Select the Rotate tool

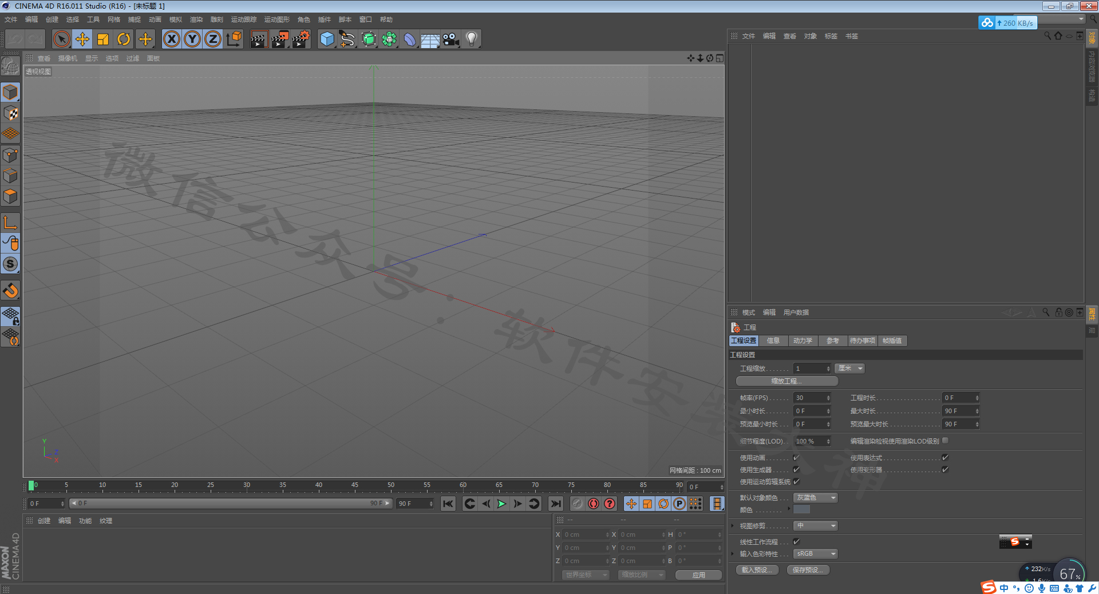[124, 39]
